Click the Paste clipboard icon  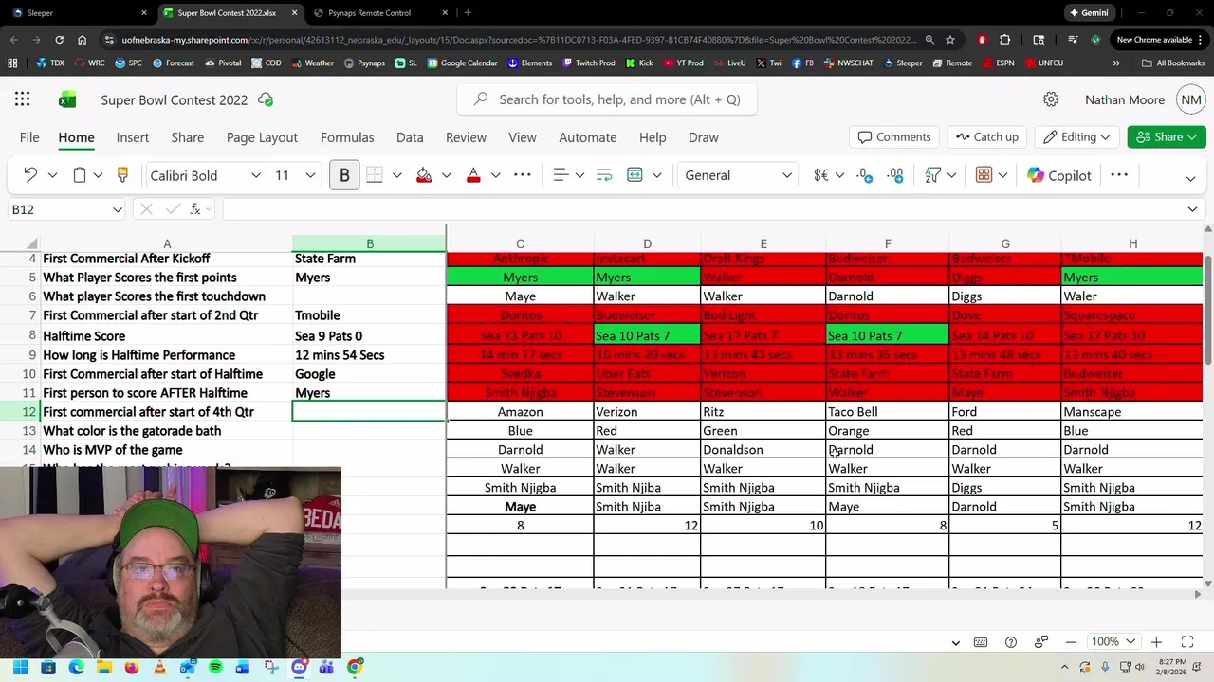(x=80, y=175)
